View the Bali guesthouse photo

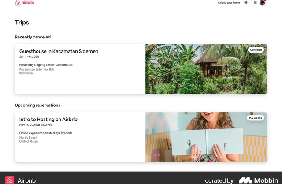(206, 69)
